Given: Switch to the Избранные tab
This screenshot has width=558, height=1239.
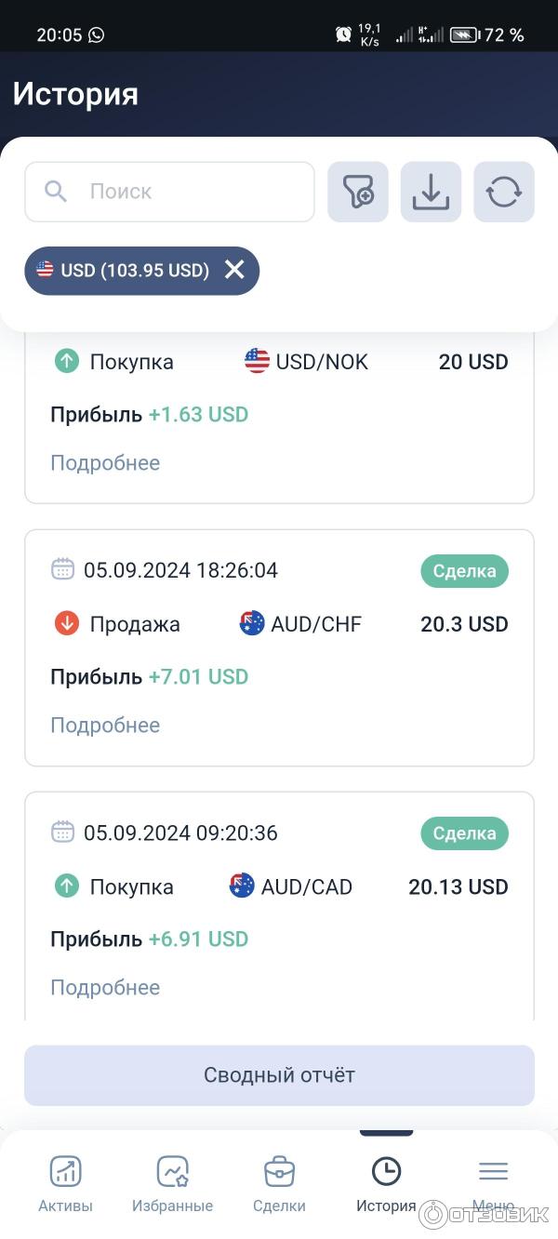Looking at the screenshot, I should pos(172,1183).
